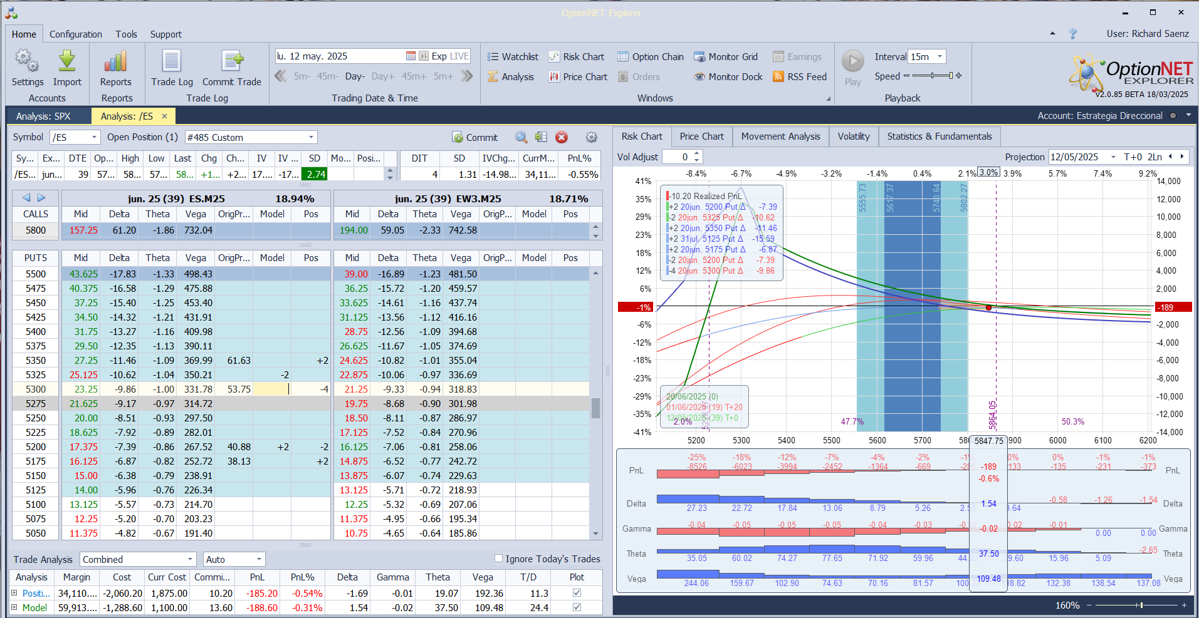Increase Vol Adjust with up arrow
The width and height of the screenshot is (1199, 618).
tap(697, 154)
